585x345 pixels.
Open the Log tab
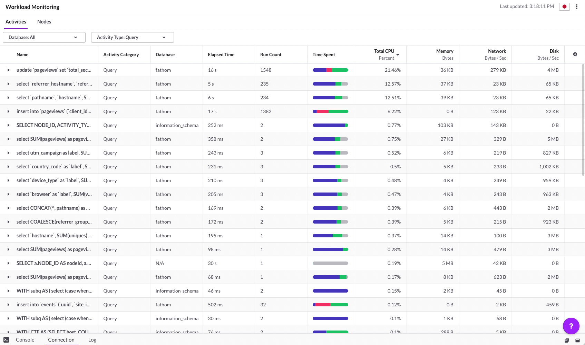click(92, 340)
